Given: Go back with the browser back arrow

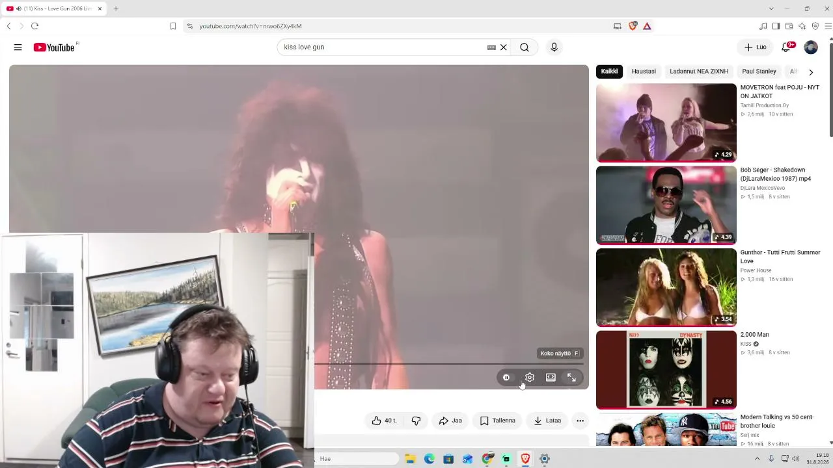Looking at the screenshot, I should [8, 26].
